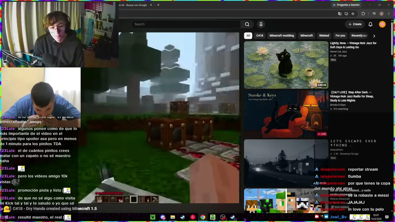The height and width of the screenshot is (222, 395).
Task: Click the Create button on YouTube
Action: pyautogui.click(x=355, y=24)
